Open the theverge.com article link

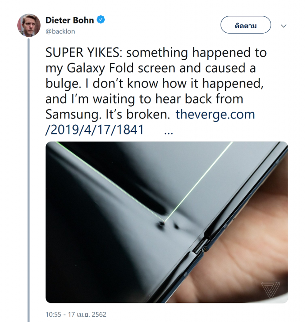click(x=215, y=115)
